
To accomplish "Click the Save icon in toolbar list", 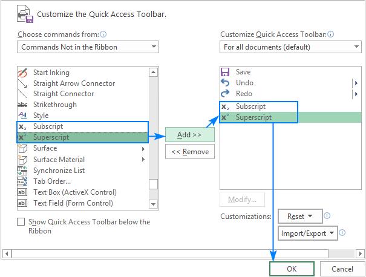I will click(x=226, y=72).
